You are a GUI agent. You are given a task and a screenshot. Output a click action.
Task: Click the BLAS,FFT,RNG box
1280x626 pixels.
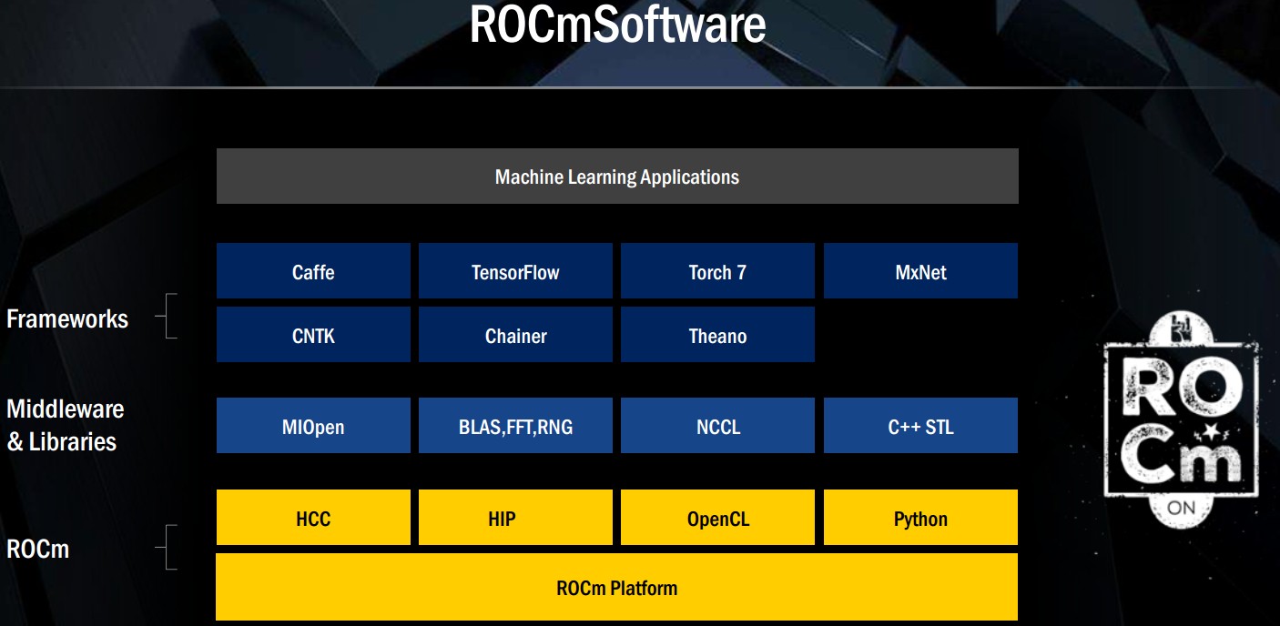click(x=515, y=426)
